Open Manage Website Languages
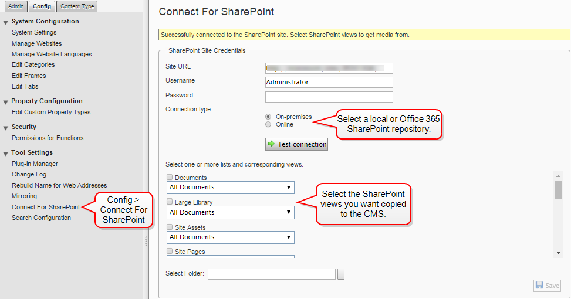Image resolution: width=571 pixels, height=299 pixels. coord(52,54)
